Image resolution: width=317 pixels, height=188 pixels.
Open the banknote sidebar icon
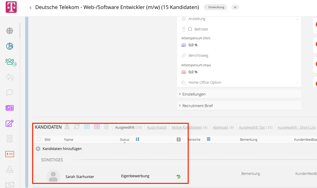10,185
